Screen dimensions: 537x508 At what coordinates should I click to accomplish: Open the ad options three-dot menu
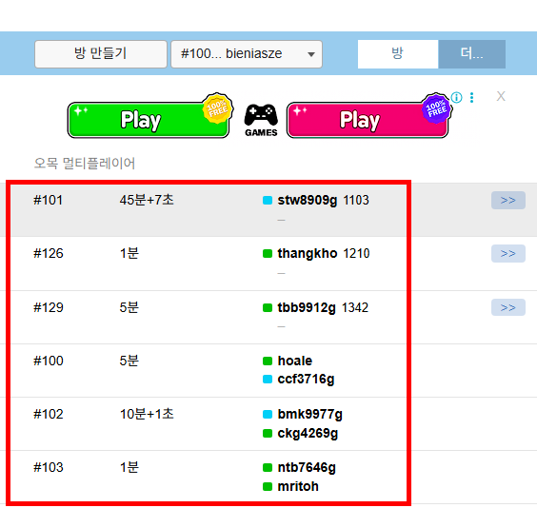[472, 97]
